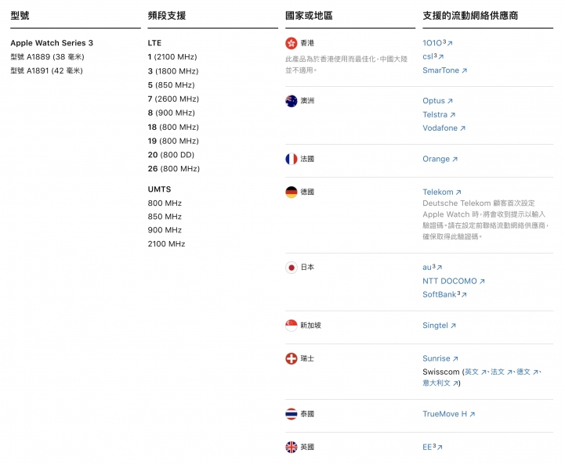Select UMTS 850 MHz text
This screenshot has width=565, height=464.
[x=165, y=217]
